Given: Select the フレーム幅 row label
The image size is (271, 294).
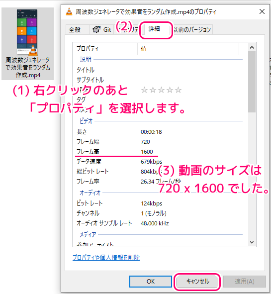Looking at the screenshot, I should [x=88, y=142].
